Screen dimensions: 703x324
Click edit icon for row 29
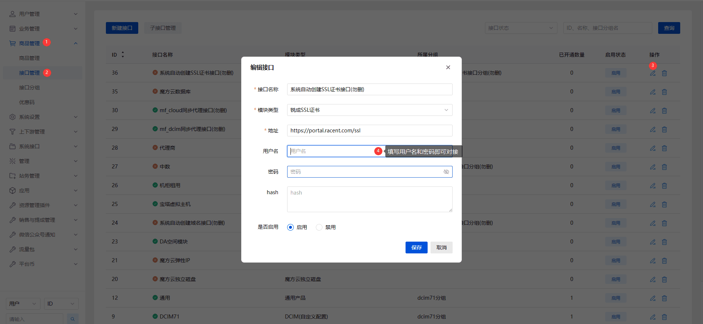tap(653, 129)
